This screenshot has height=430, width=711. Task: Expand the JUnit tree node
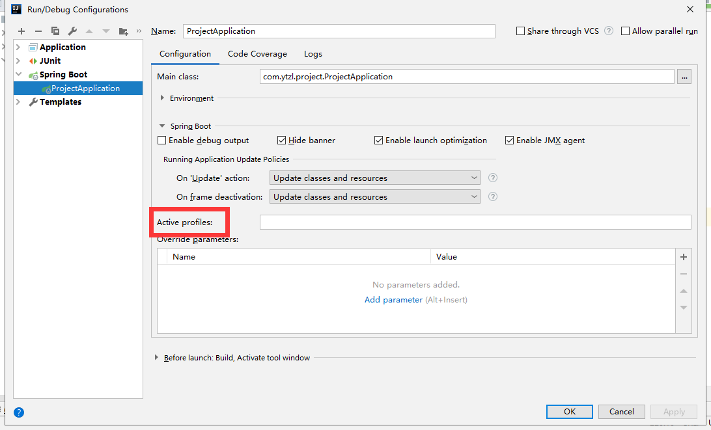(18, 60)
